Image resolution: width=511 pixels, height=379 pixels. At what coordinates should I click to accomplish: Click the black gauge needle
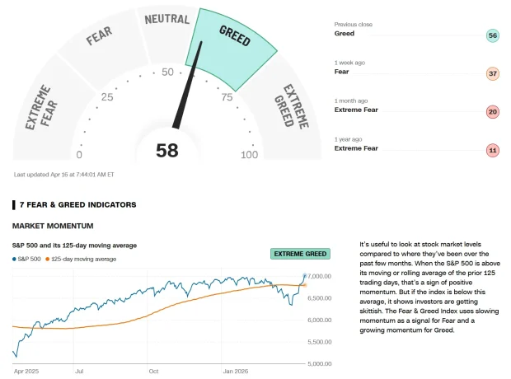tap(185, 95)
